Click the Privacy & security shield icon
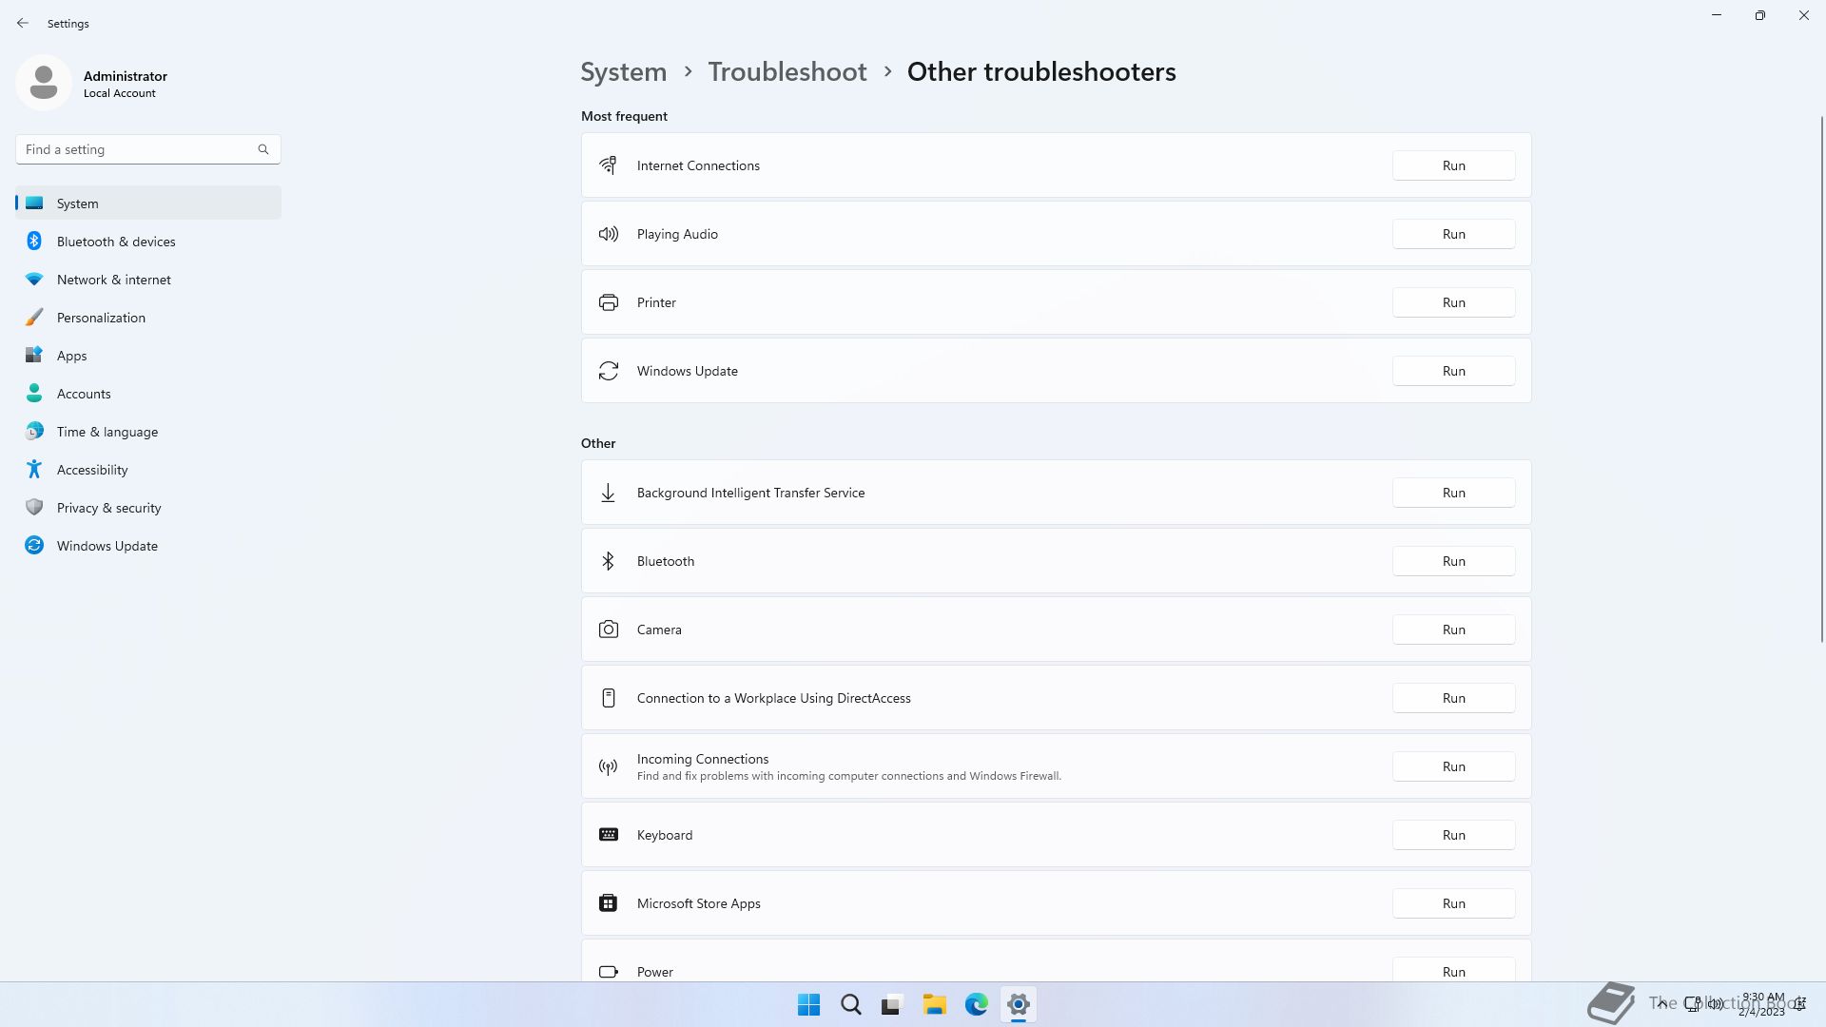Screen dimensions: 1826x1027 pyautogui.click(x=34, y=508)
